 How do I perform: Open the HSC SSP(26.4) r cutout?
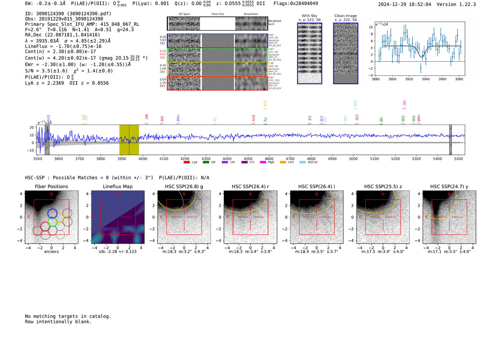tap(250, 217)
